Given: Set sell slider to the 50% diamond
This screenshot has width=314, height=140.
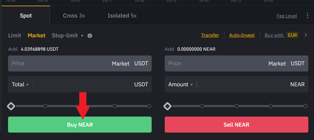Looking at the screenshot, I should pos(236,106).
